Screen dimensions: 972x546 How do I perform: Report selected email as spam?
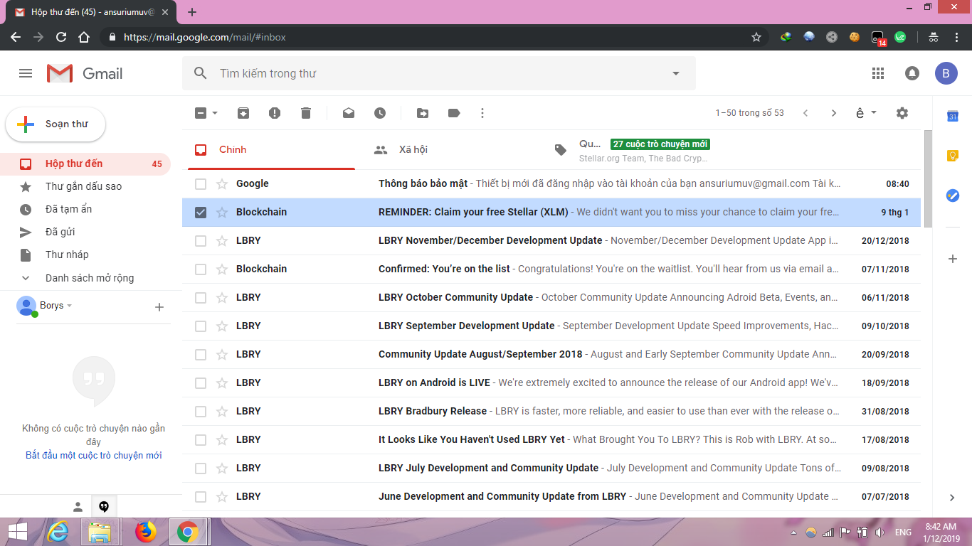pyautogui.click(x=275, y=113)
